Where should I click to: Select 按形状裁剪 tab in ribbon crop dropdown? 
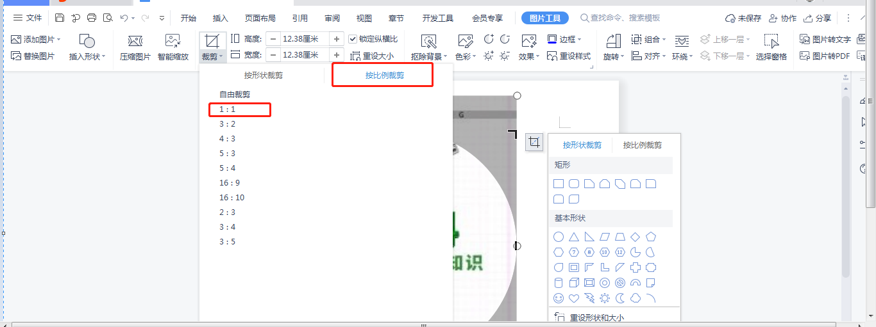pyautogui.click(x=264, y=75)
